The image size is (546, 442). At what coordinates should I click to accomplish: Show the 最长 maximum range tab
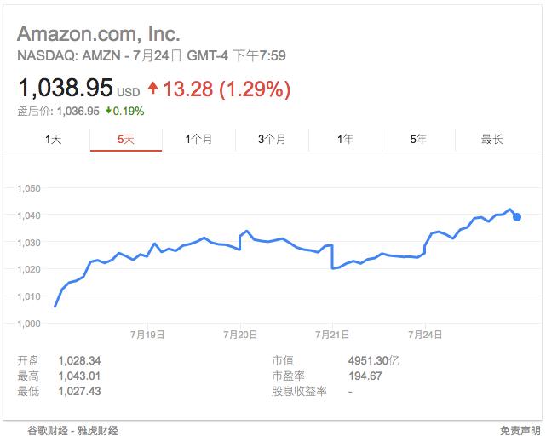pos(491,139)
